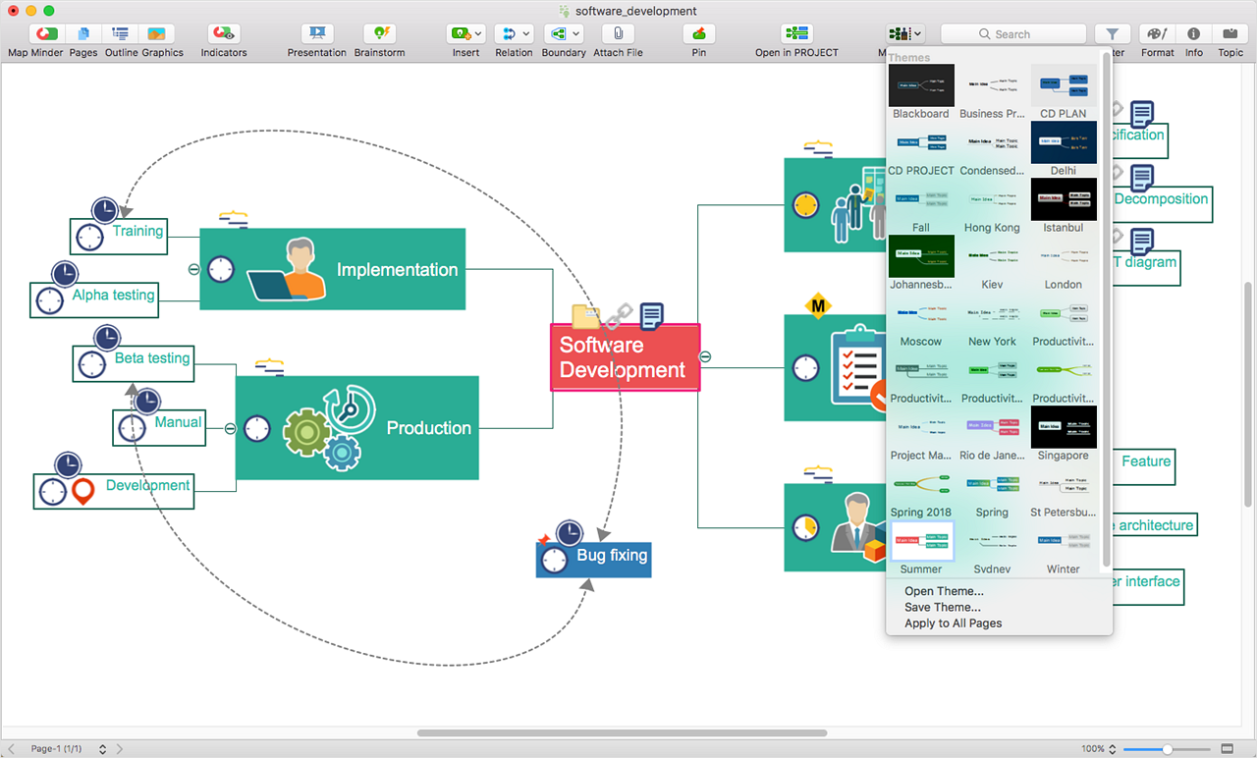Select the Alpha testing subtopic

click(x=95, y=298)
